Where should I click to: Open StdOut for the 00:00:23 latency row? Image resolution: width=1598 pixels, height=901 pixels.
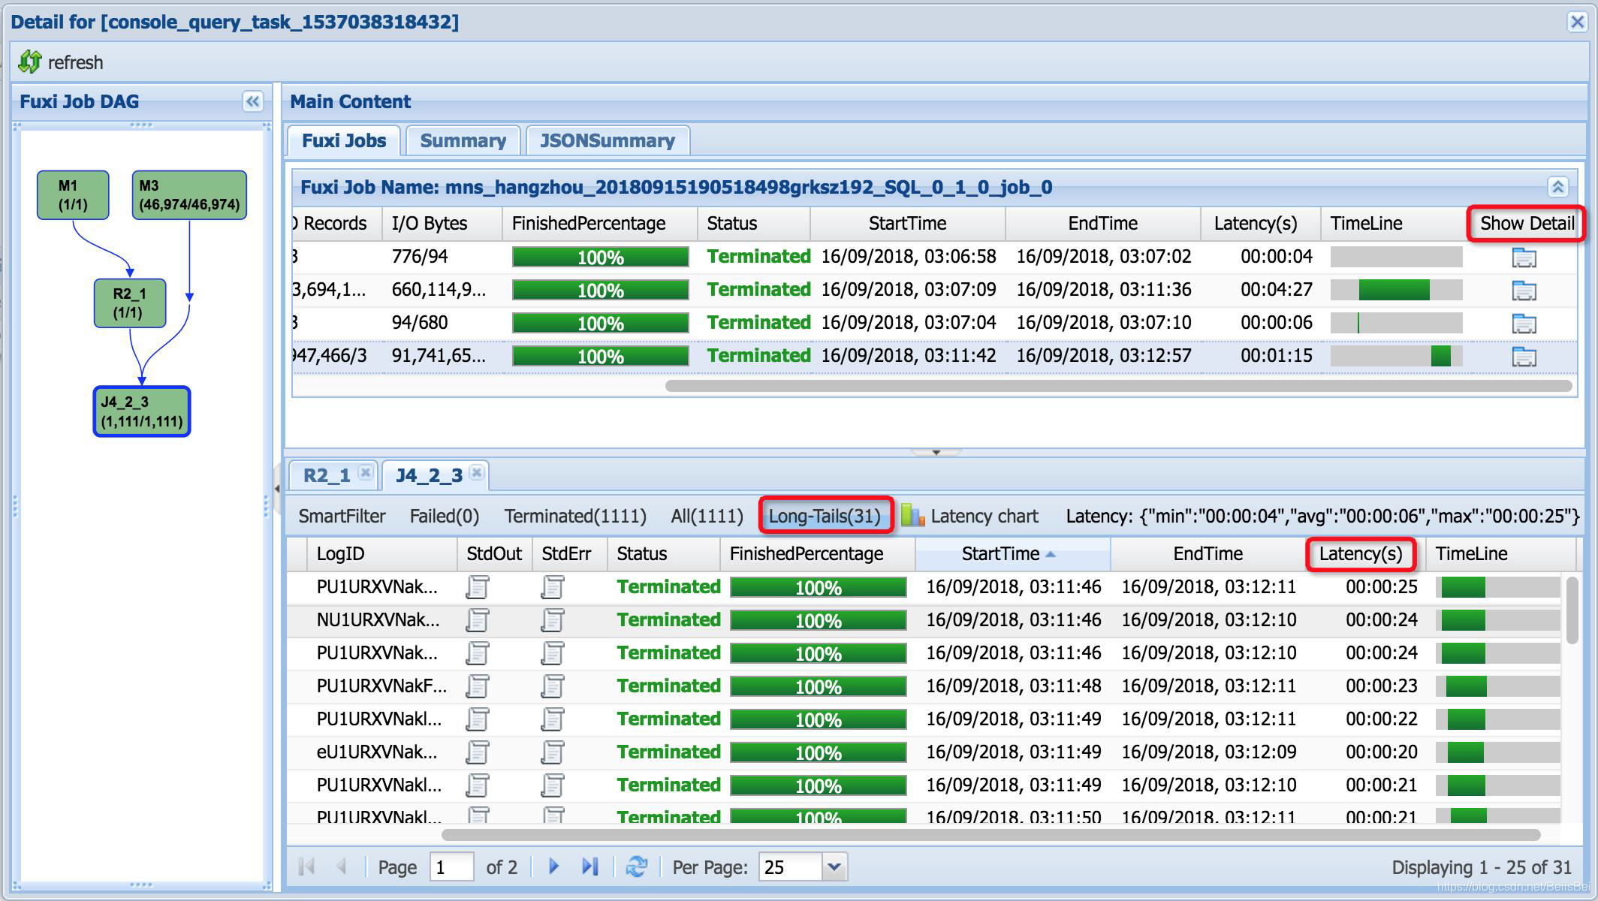(x=478, y=686)
